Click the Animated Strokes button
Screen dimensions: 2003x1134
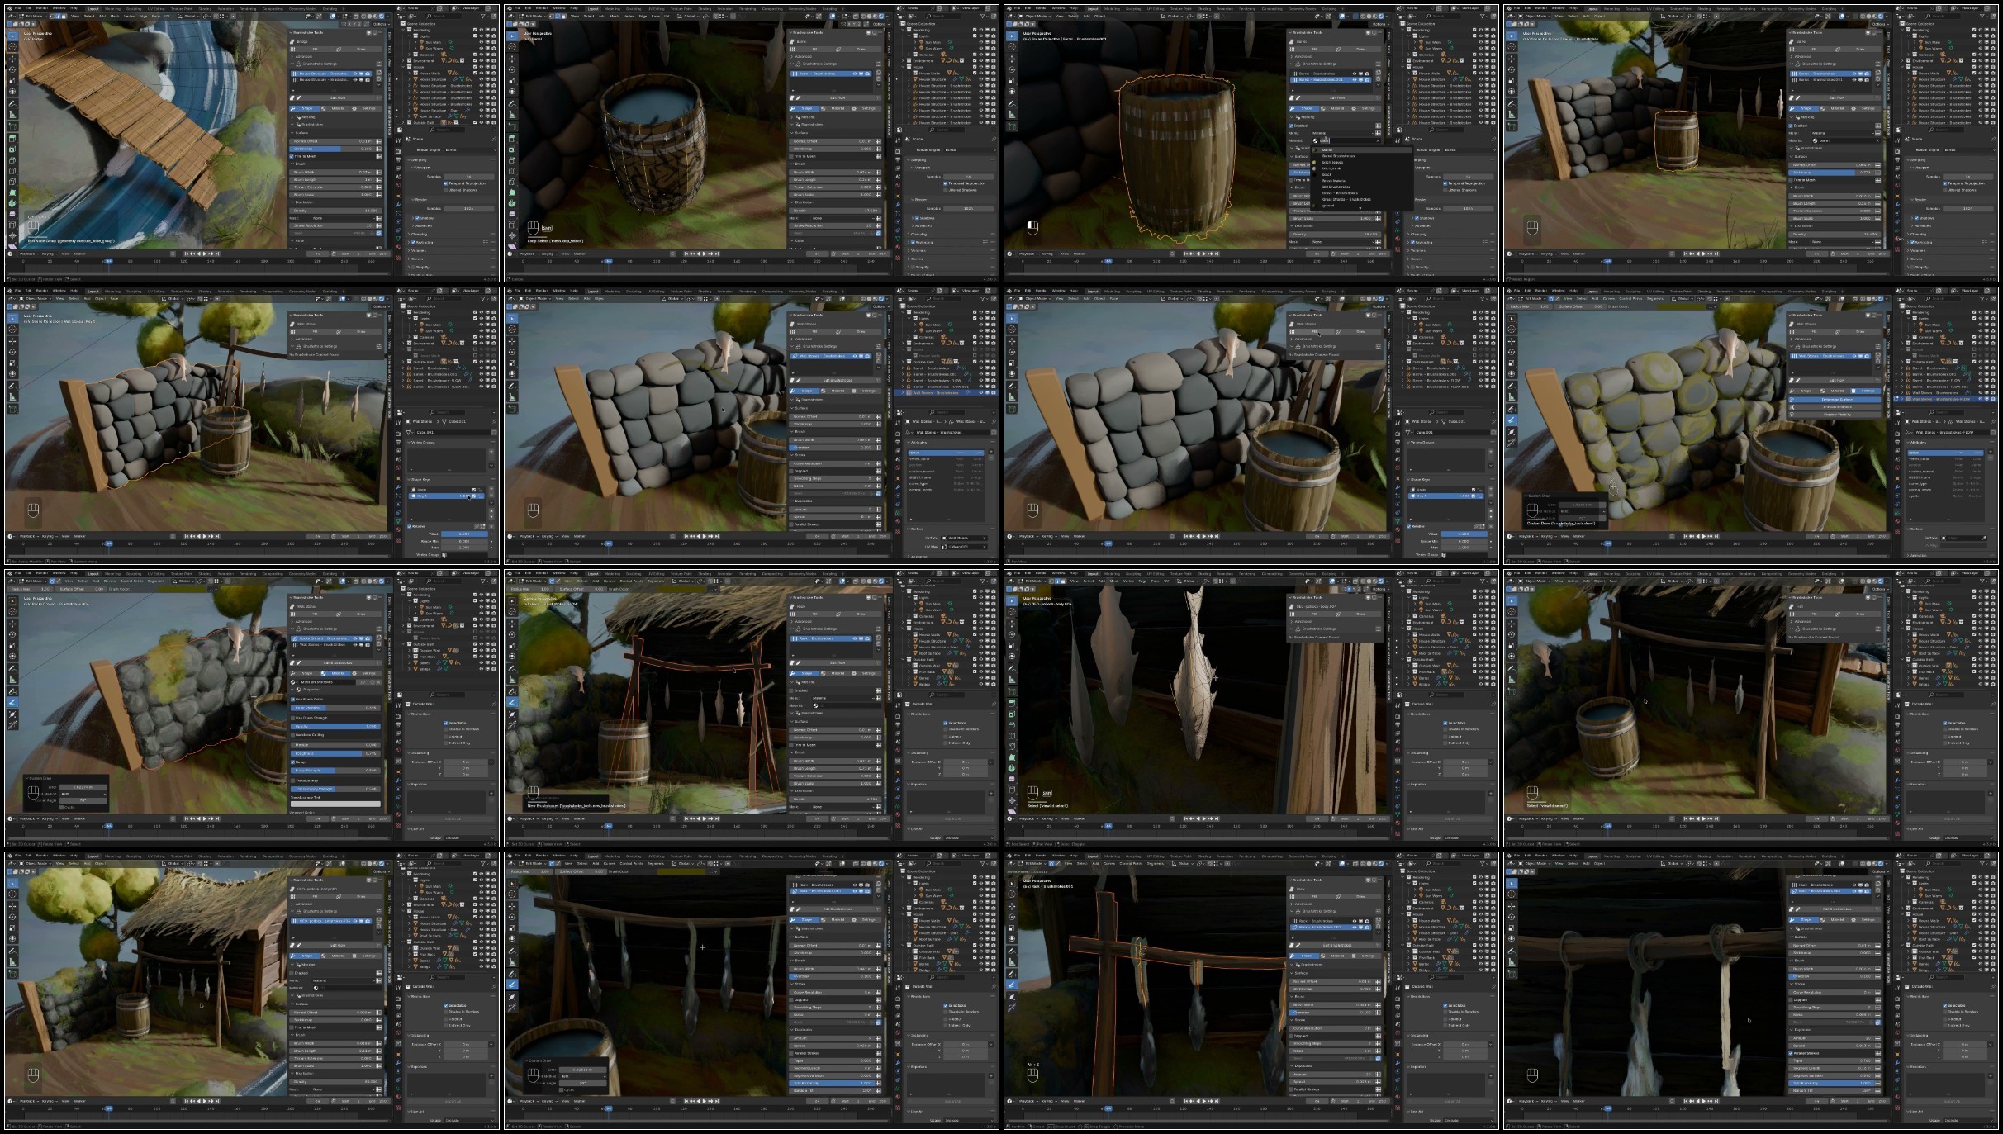point(1837,407)
